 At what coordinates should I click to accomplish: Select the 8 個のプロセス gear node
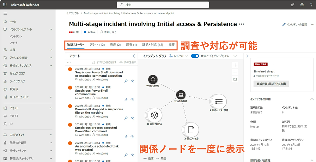click(154, 115)
